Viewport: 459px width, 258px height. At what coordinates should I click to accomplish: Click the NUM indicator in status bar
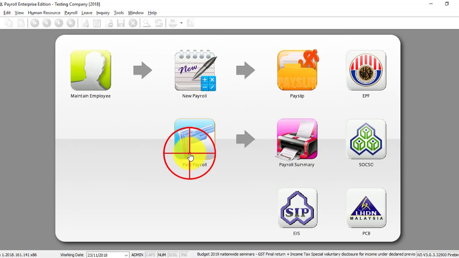coord(162,255)
